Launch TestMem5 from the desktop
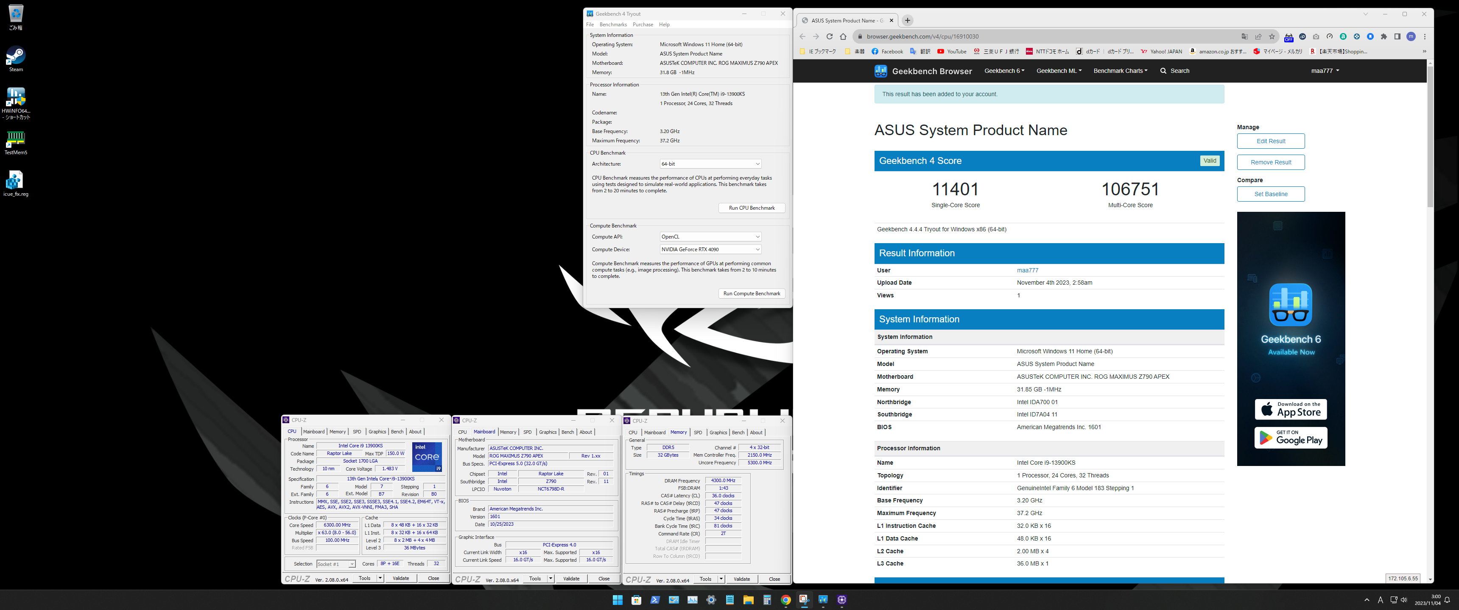 tap(15, 143)
